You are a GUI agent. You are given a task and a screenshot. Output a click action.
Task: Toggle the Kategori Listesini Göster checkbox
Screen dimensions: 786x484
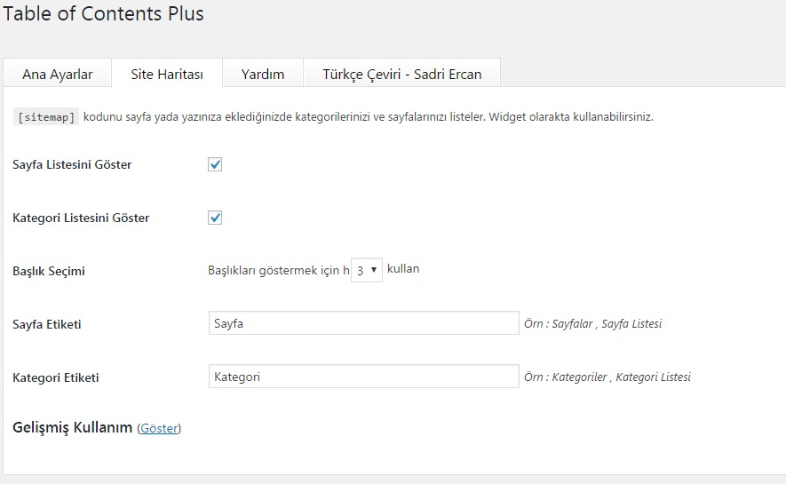(x=215, y=218)
